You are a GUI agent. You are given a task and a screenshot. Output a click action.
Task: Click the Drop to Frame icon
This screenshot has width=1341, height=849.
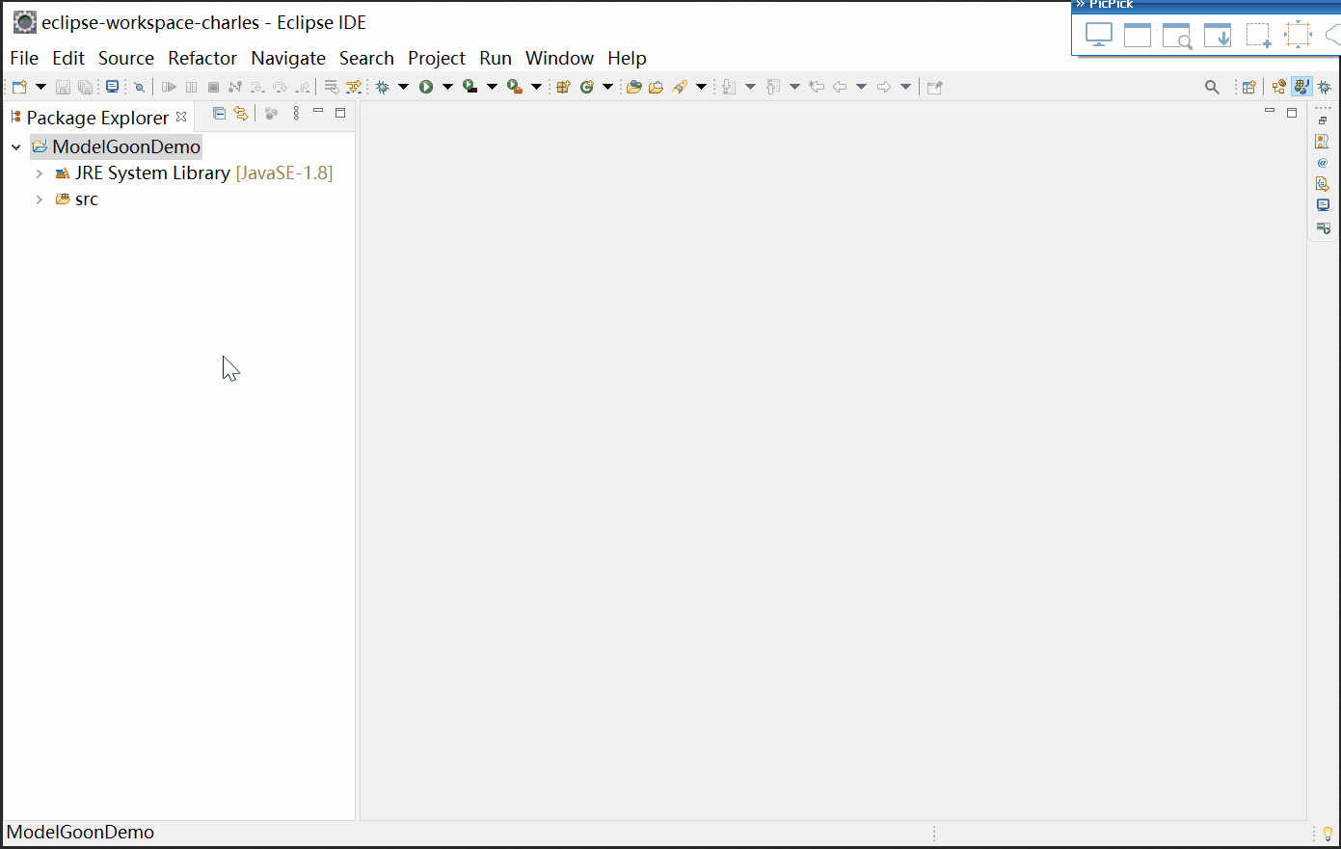(x=331, y=87)
